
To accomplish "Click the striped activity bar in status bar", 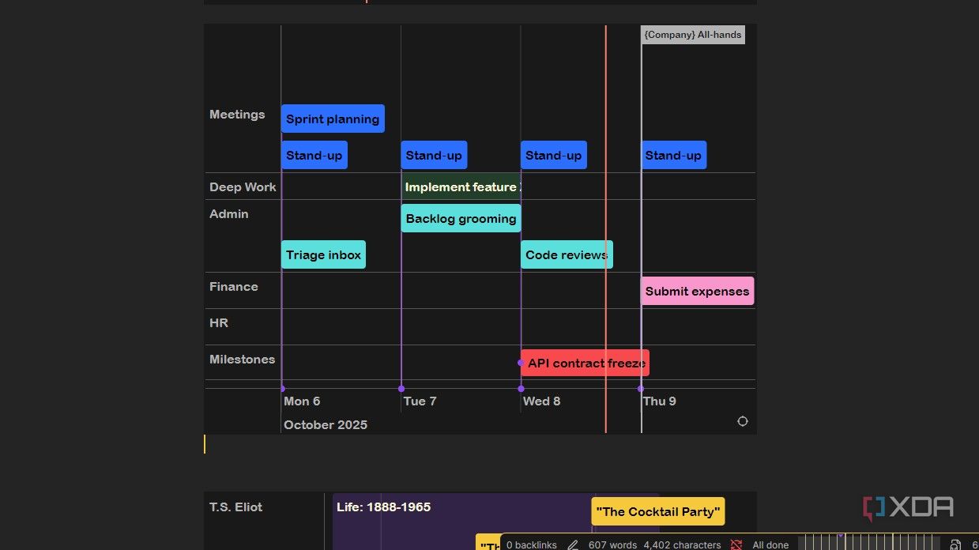I will [869, 543].
